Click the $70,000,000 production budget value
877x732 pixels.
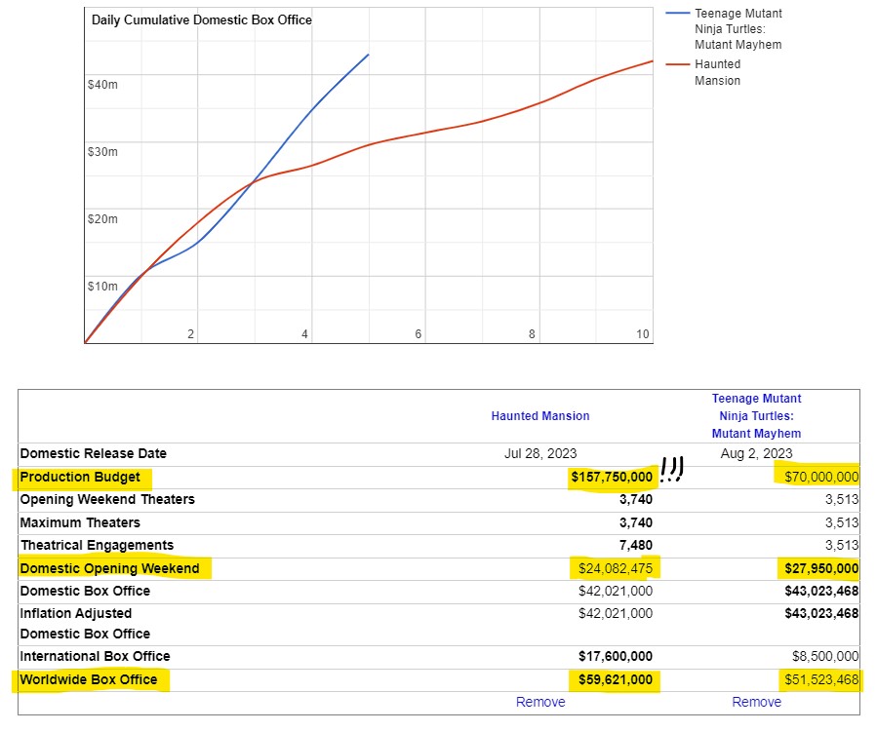tap(820, 477)
